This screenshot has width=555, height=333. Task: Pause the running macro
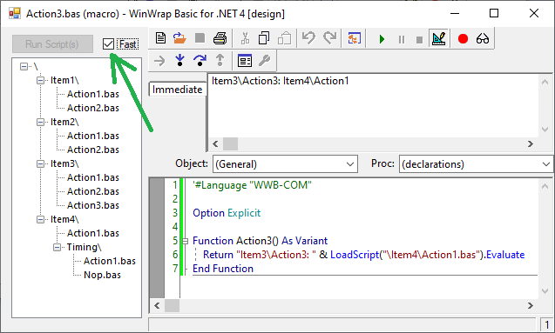(402, 39)
